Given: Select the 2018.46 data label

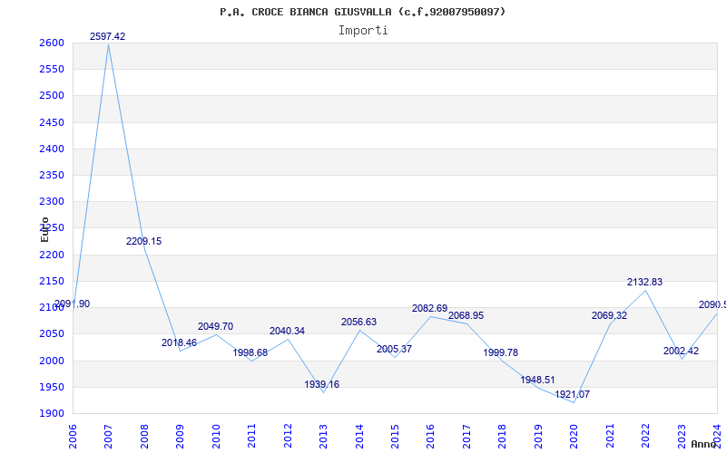Looking at the screenshot, I should click(x=179, y=343).
